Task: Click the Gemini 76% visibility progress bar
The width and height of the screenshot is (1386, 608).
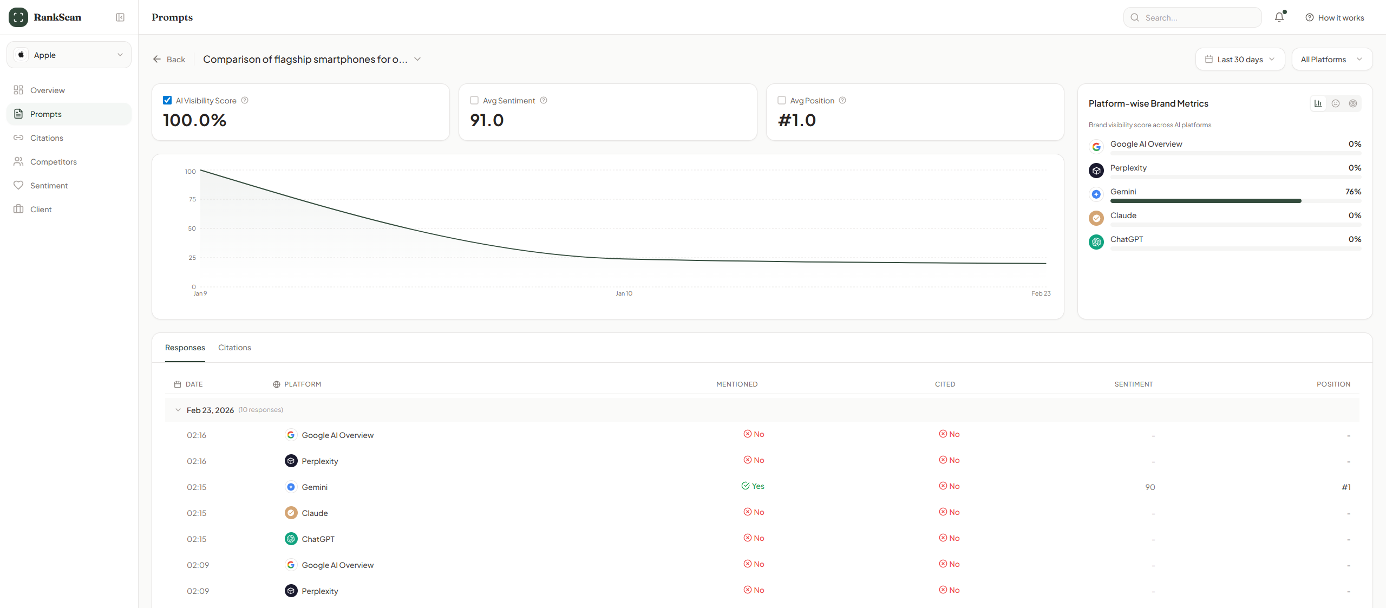Action: point(1235,201)
